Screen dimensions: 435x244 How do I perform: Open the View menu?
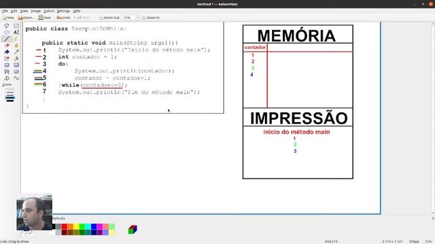pos(24,11)
